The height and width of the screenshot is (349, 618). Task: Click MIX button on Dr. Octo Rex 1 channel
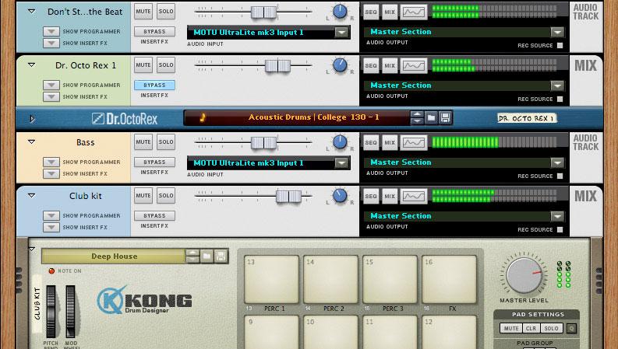pyautogui.click(x=390, y=65)
